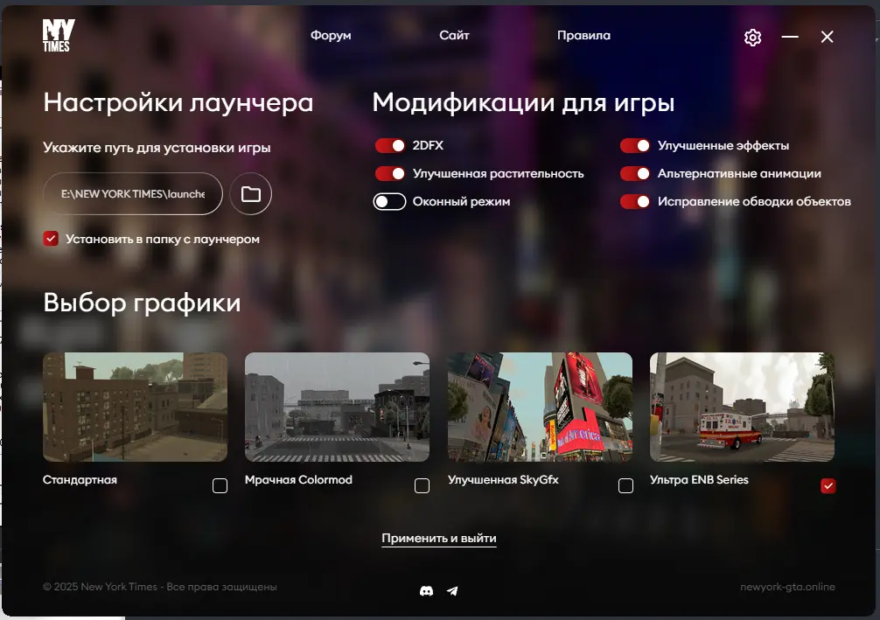The height and width of the screenshot is (620, 880).
Task: Click the folder browse icon
Action: coord(251,194)
